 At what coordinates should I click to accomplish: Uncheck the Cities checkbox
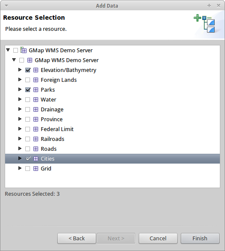(28, 158)
